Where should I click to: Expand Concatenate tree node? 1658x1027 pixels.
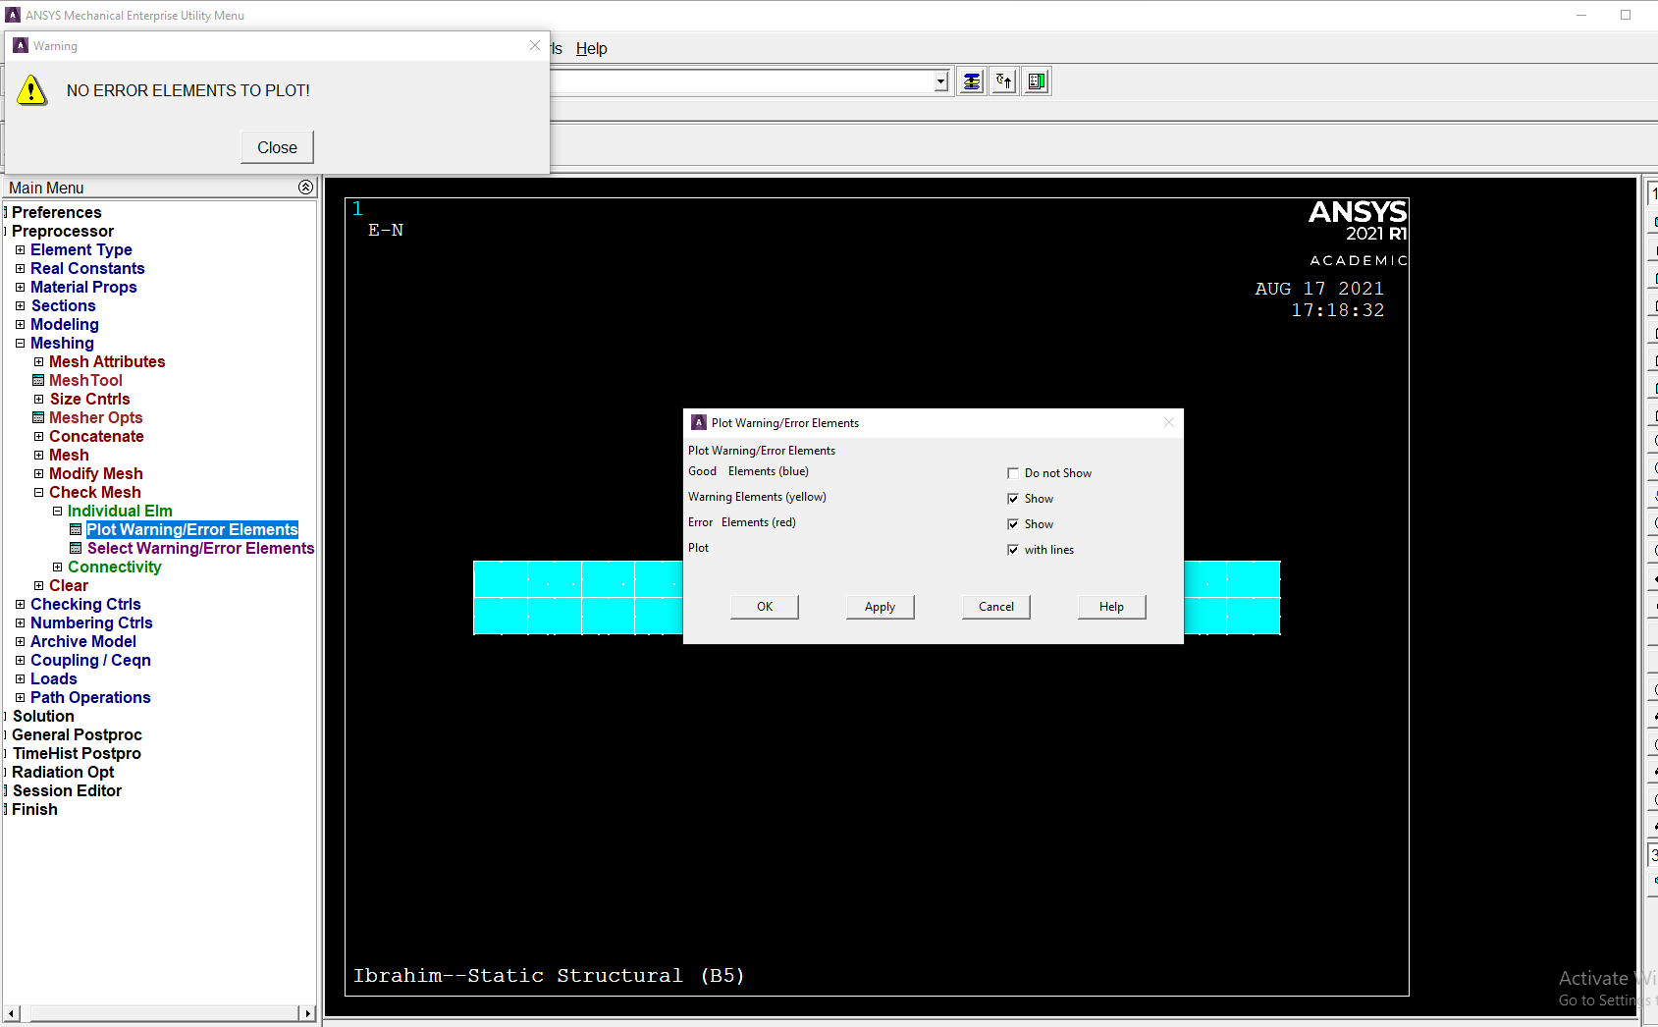(x=38, y=437)
